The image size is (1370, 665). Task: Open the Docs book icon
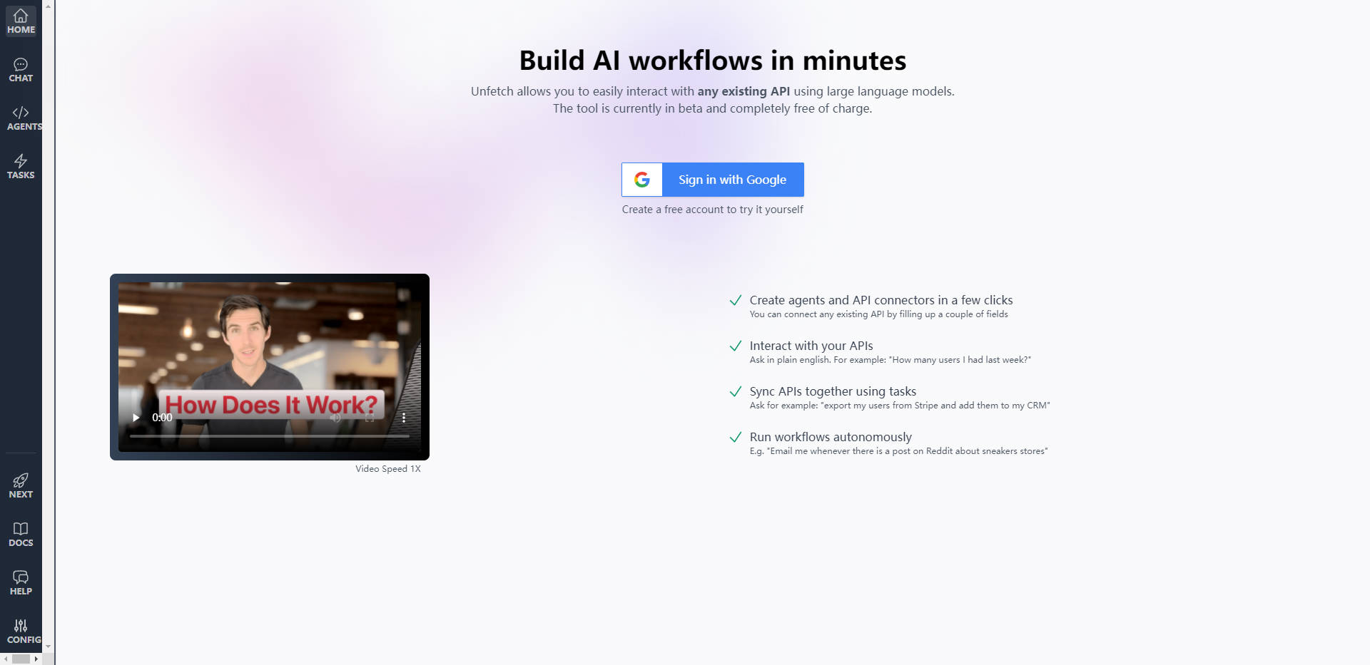tap(21, 535)
